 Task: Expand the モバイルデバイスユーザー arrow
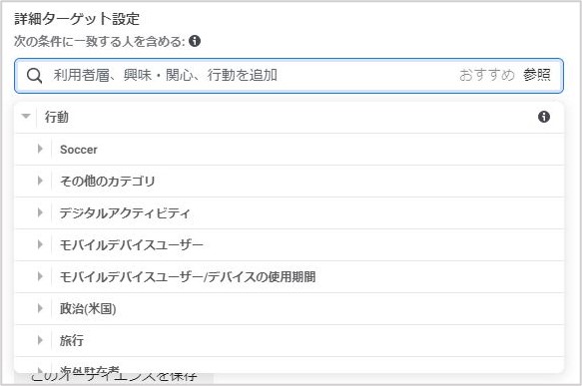pos(40,244)
